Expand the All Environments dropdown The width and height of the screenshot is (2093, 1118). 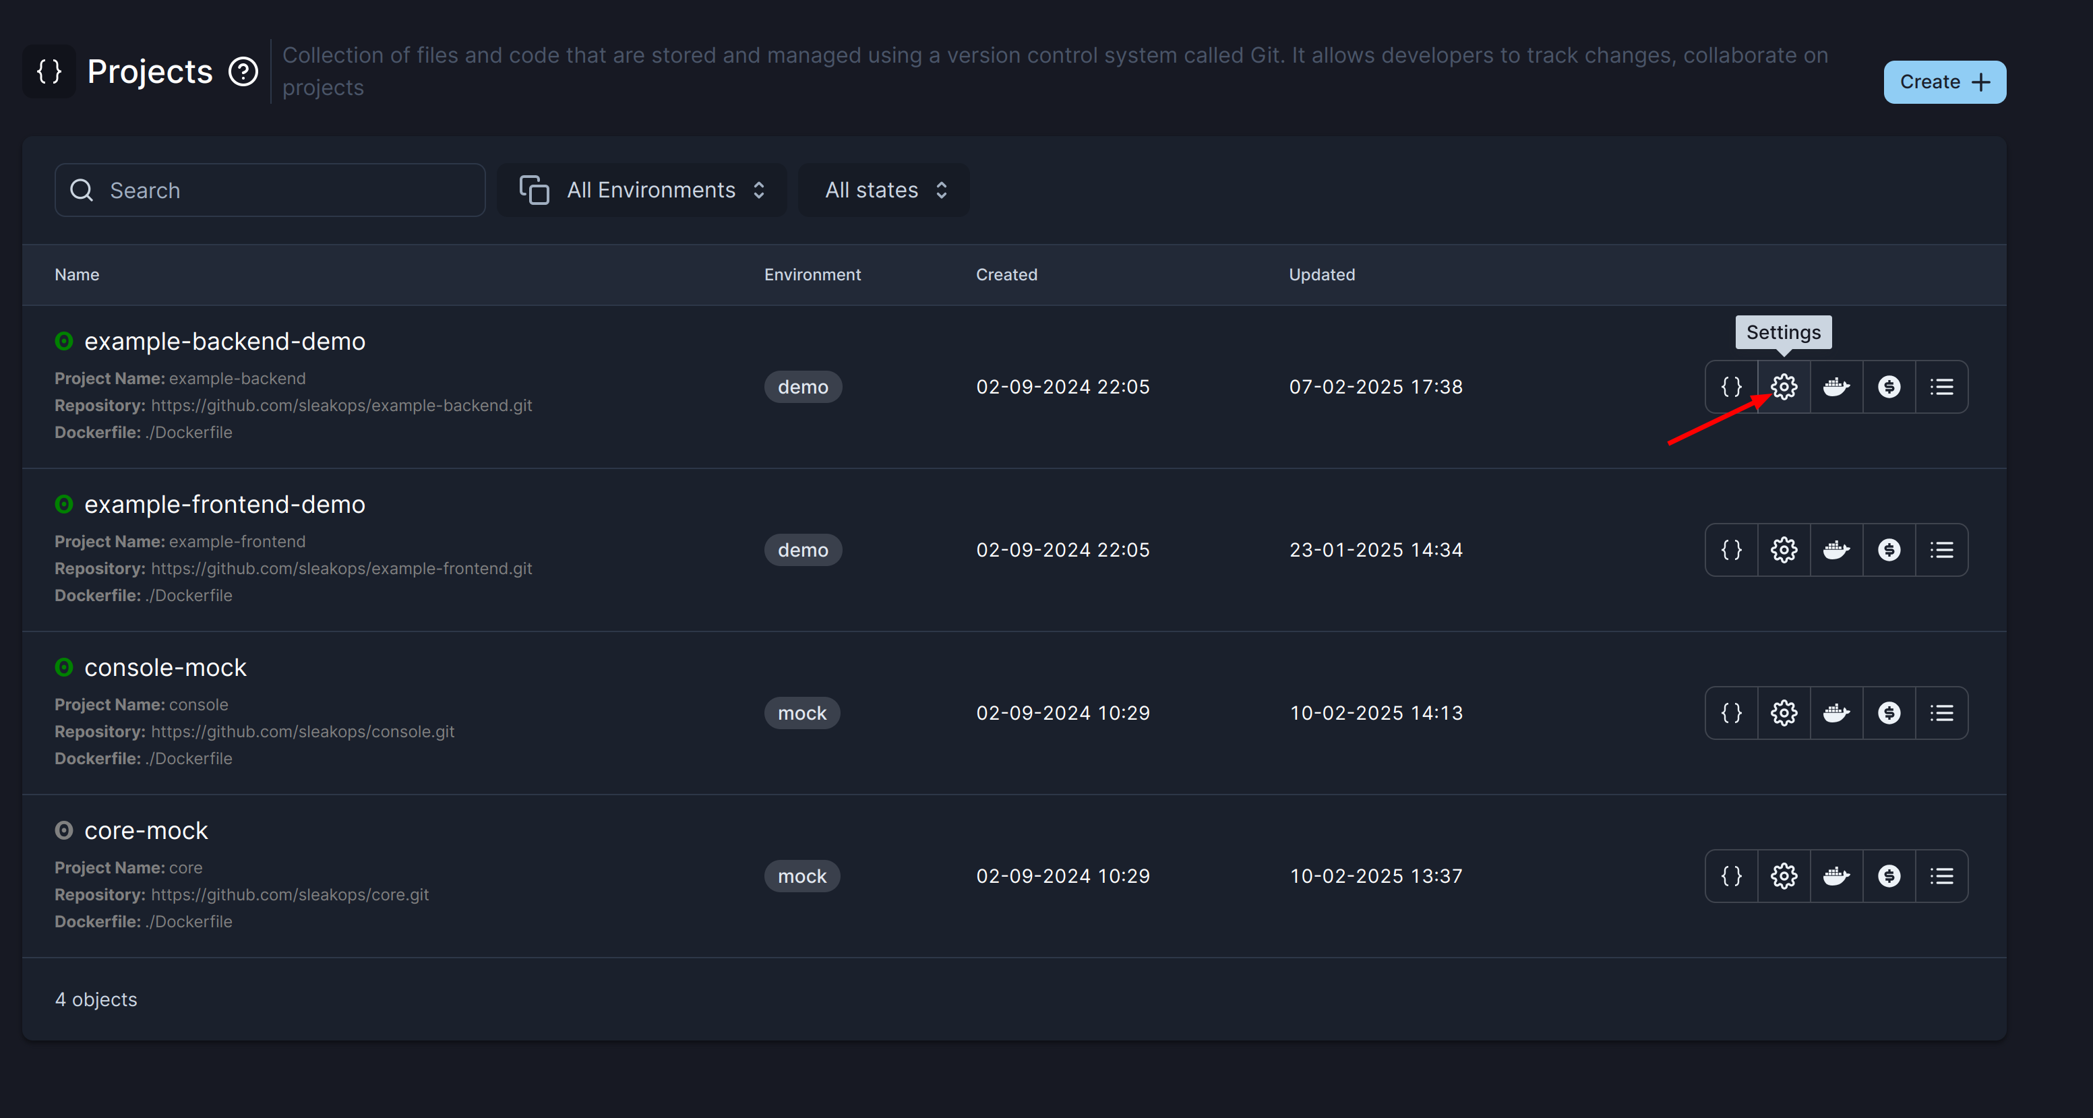pyautogui.click(x=642, y=190)
